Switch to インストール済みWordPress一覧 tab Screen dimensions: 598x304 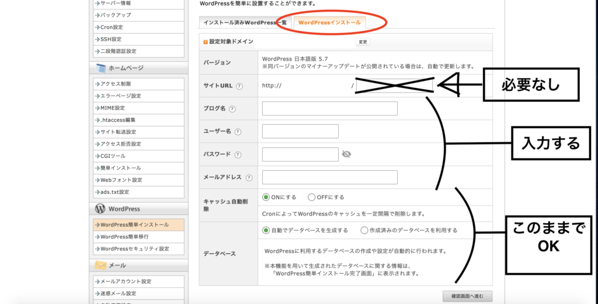[245, 23]
